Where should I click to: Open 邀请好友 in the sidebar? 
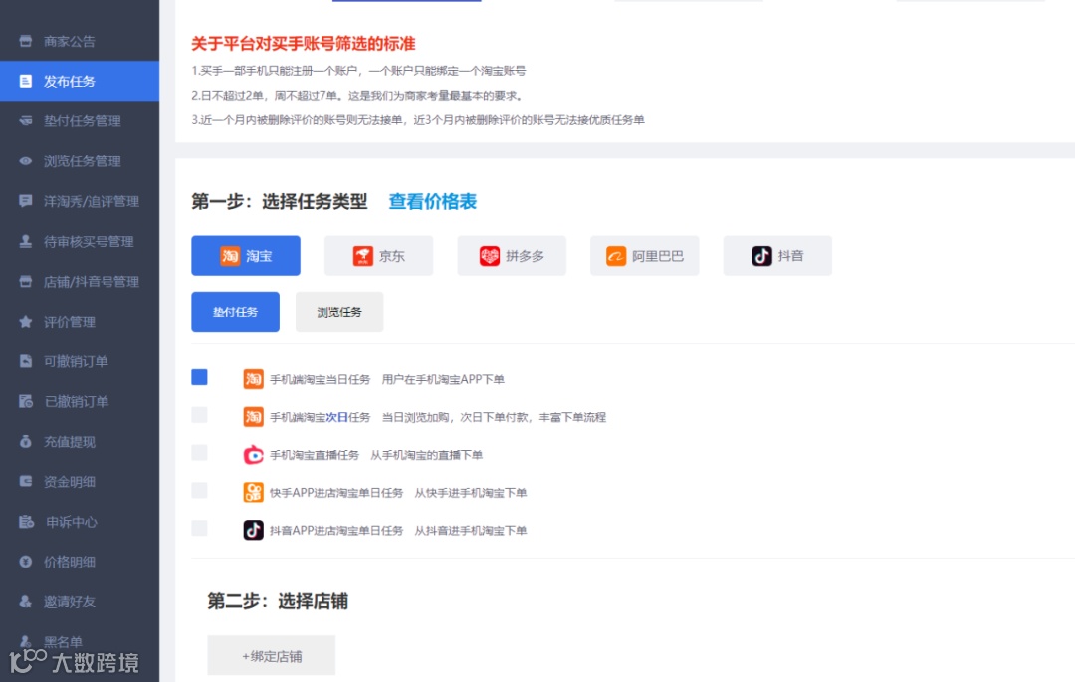click(80, 602)
